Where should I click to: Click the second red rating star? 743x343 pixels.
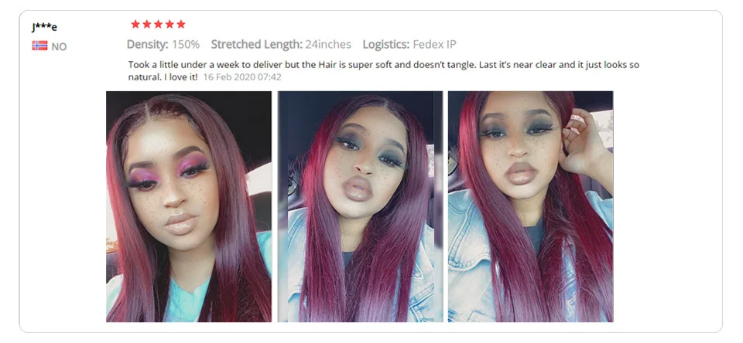tap(147, 24)
